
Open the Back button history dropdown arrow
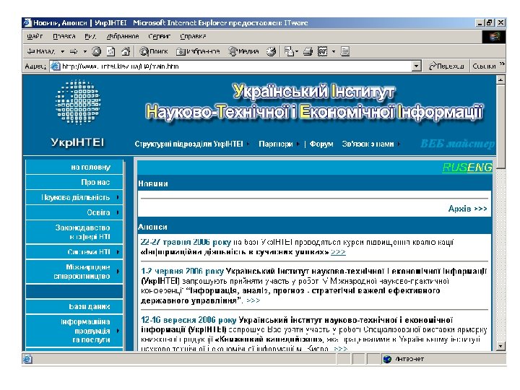62,51
